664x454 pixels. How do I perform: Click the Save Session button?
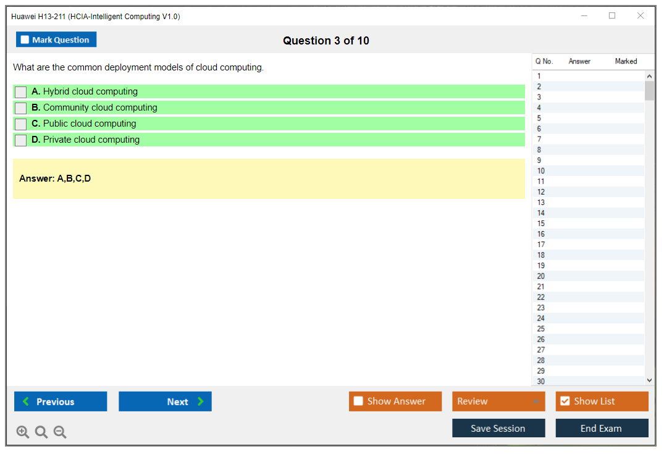pos(498,428)
